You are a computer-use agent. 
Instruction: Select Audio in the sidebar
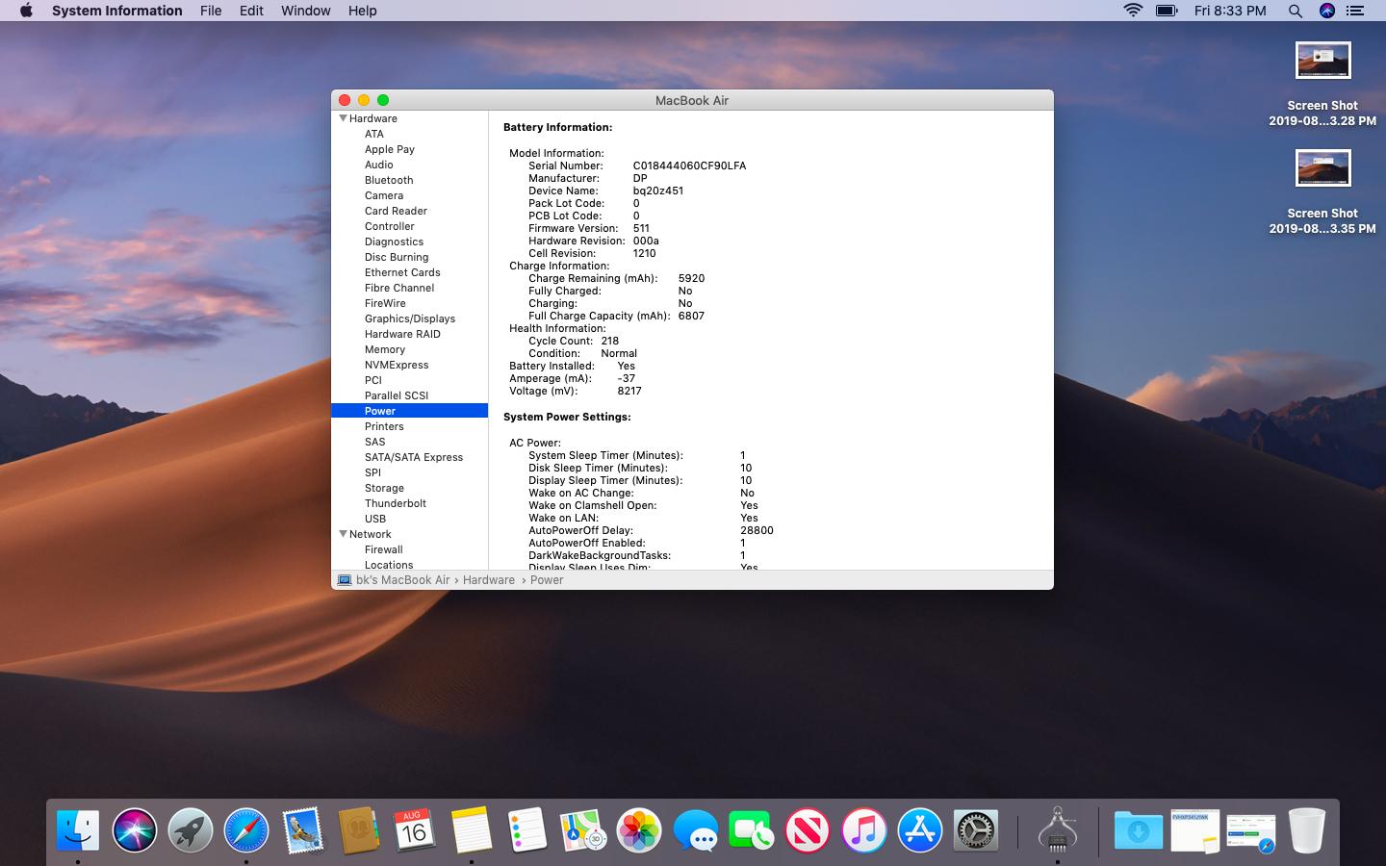point(379,165)
